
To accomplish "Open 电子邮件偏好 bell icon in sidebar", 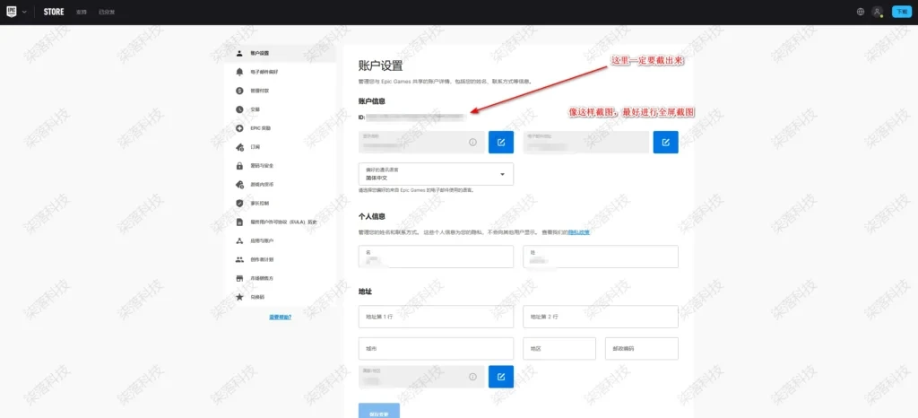I will pos(239,72).
